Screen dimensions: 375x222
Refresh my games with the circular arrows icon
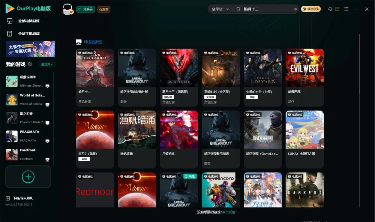pos(30,64)
